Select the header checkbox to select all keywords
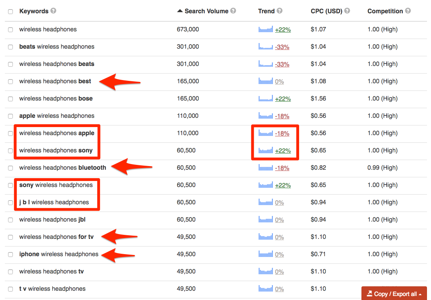The width and height of the screenshot is (431, 300). (x=10, y=11)
